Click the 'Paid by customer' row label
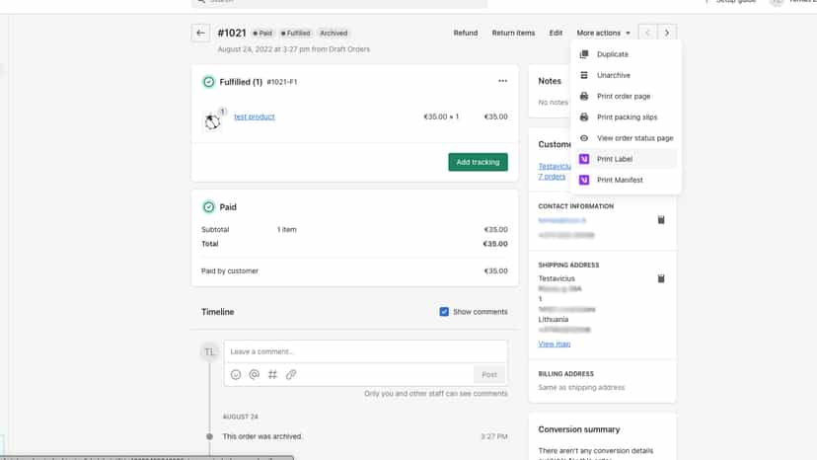Viewport: 817px width, 460px height. 230,271
